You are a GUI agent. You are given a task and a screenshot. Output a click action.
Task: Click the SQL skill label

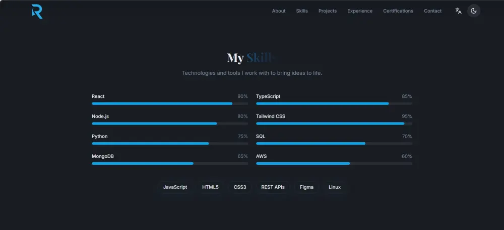point(261,136)
